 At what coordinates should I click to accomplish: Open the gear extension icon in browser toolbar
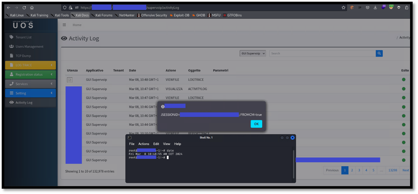click(399, 8)
